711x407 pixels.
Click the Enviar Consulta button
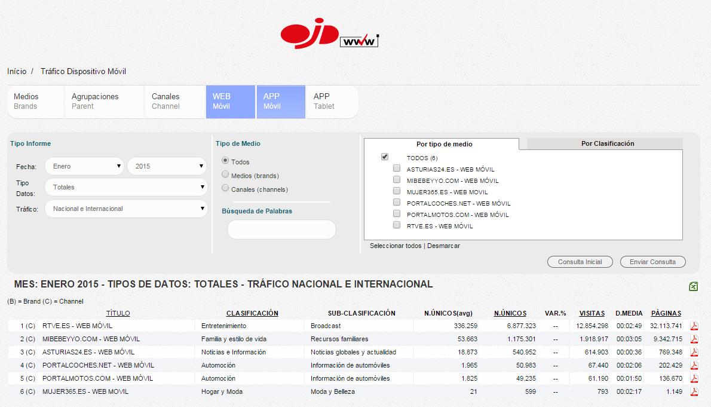tap(652, 262)
